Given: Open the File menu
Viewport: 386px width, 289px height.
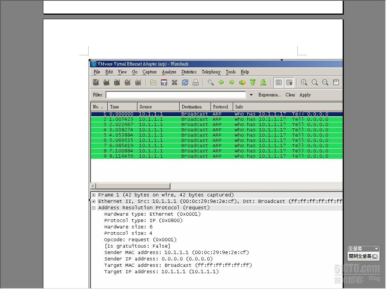Looking at the screenshot, I should click(x=97, y=72).
